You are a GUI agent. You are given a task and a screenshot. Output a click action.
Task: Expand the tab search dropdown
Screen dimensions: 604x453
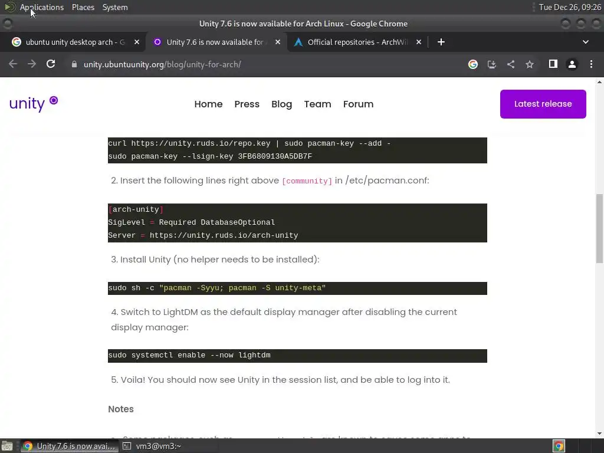click(586, 42)
